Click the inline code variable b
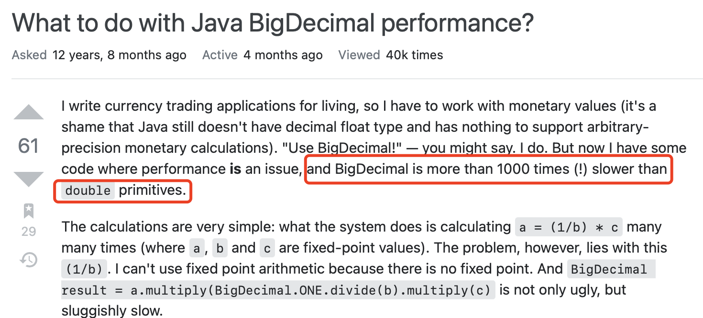 coord(220,248)
